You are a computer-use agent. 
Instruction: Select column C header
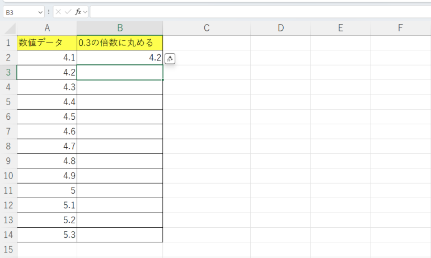coord(207,28)
